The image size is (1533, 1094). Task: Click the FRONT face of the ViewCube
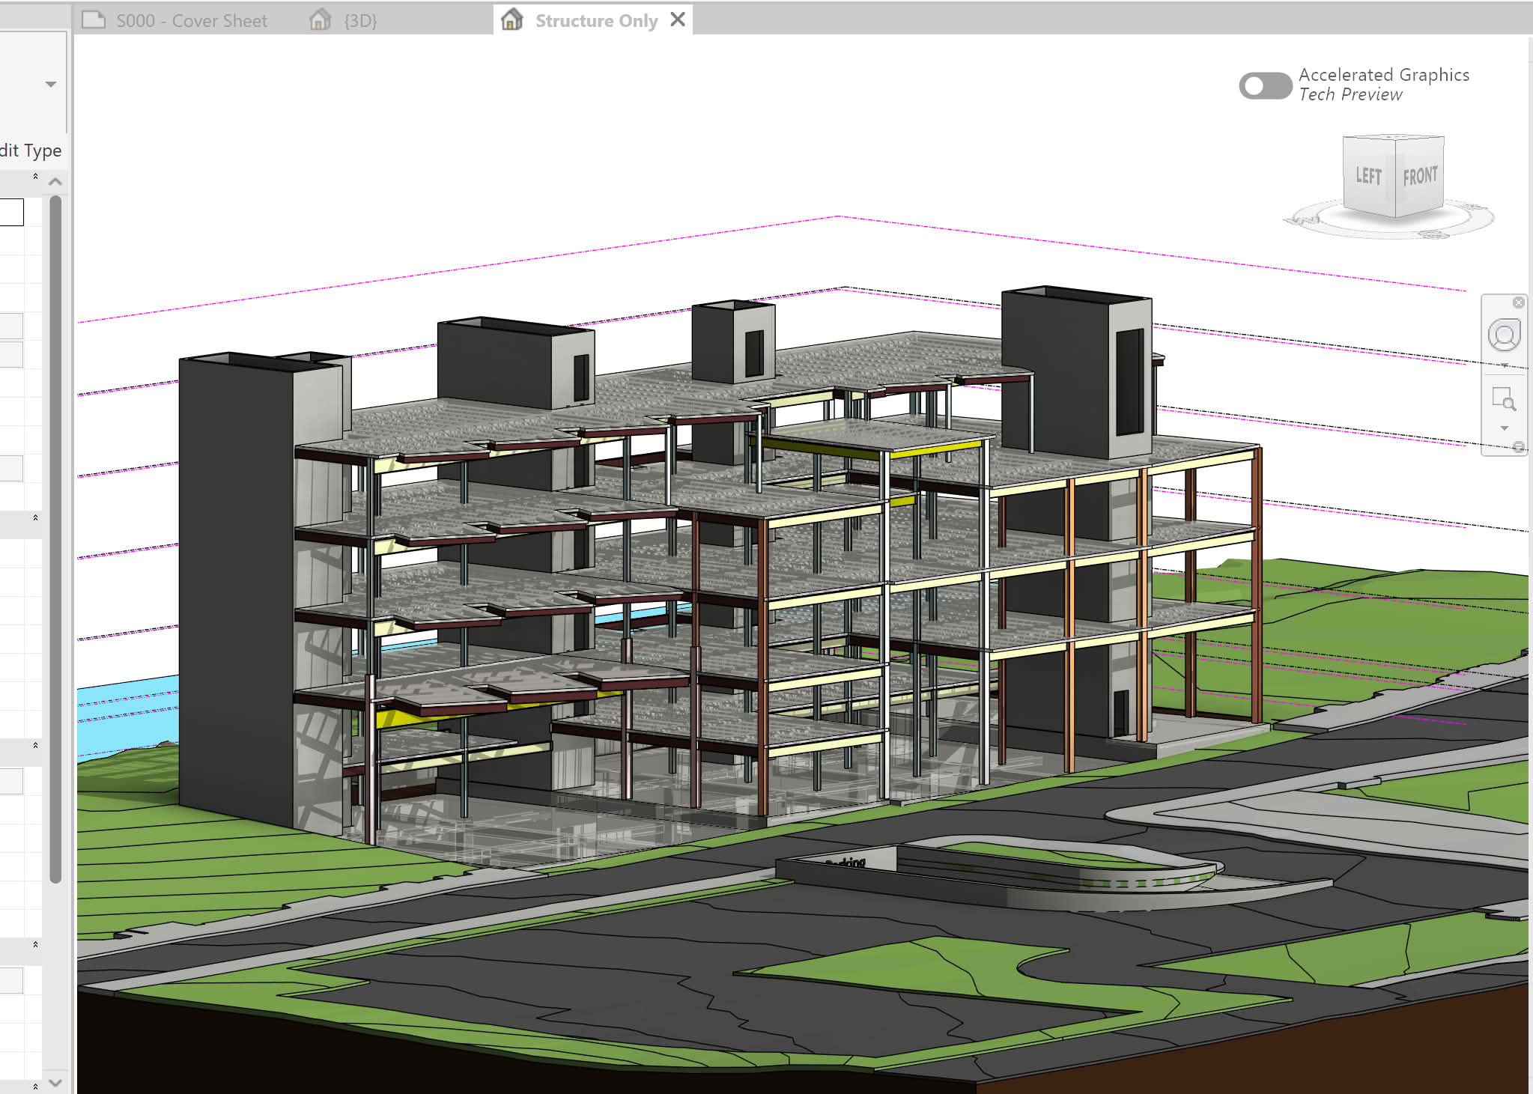(x=1420, y=177)
